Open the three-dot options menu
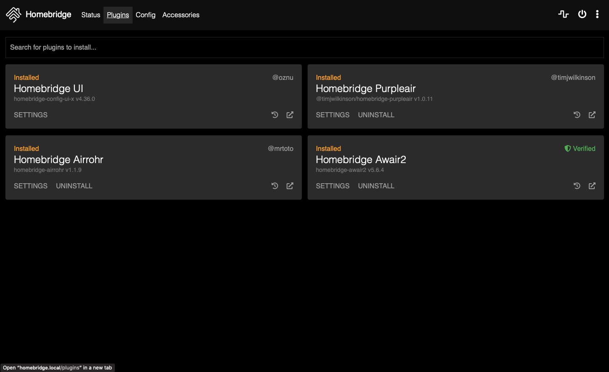 (x=597, y=14)
